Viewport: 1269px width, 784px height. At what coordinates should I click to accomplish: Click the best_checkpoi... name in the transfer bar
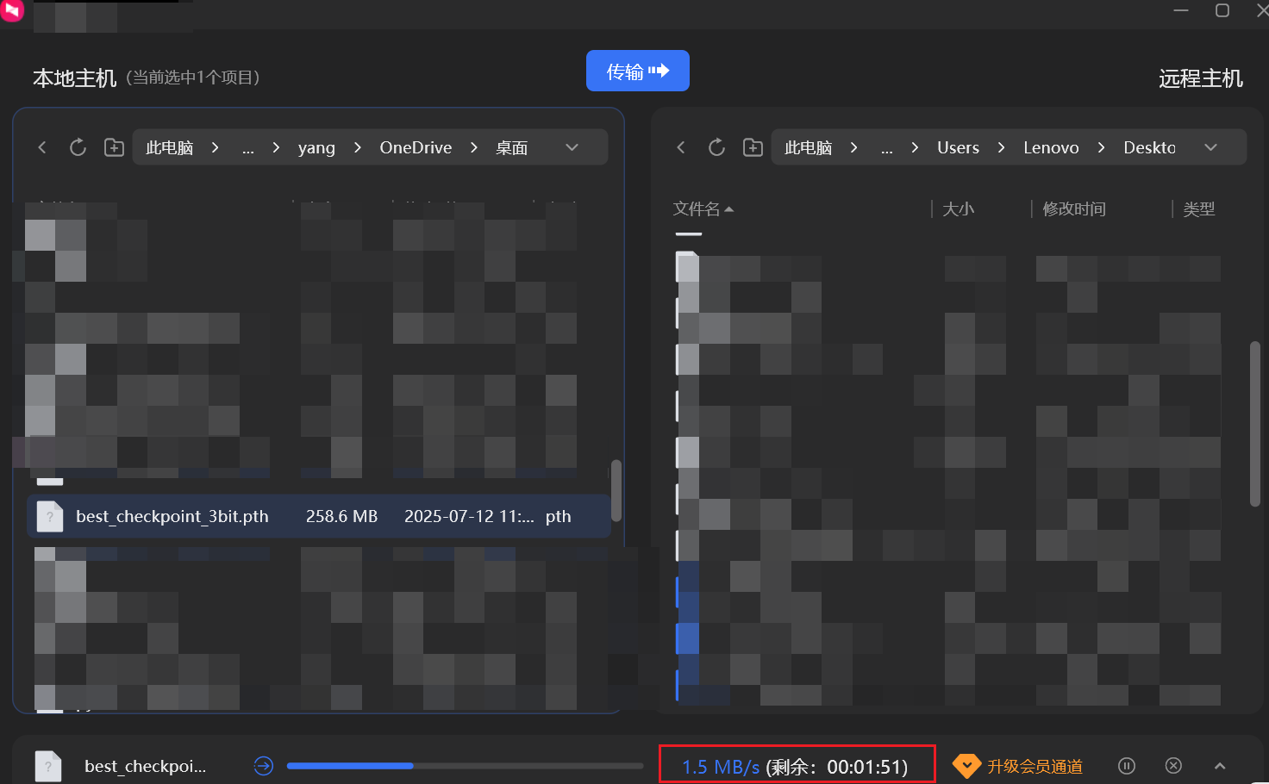(x=145, y=766)
